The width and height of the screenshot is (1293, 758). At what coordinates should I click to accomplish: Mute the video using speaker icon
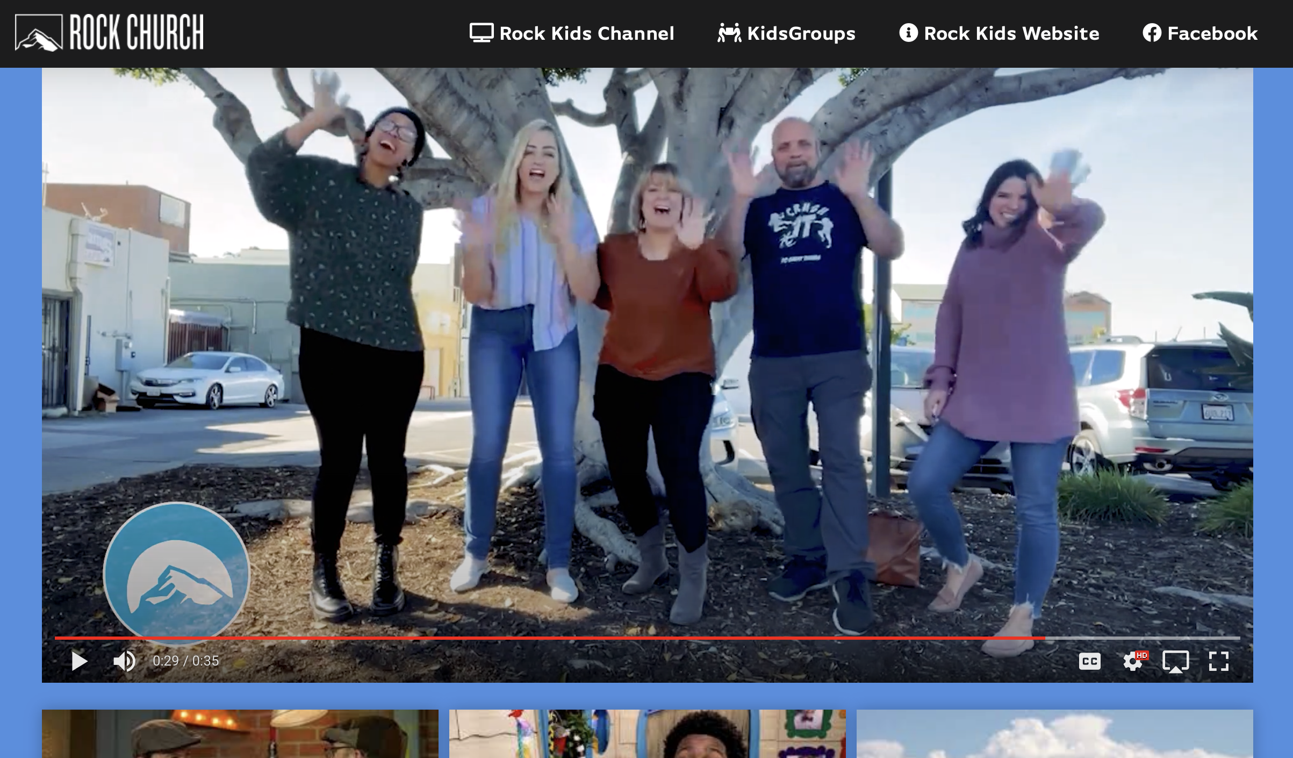click(x=125, y=661)
